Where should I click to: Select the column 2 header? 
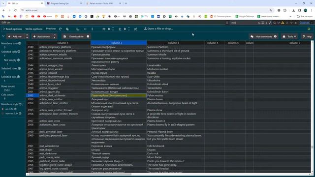(x=119, y=43)
